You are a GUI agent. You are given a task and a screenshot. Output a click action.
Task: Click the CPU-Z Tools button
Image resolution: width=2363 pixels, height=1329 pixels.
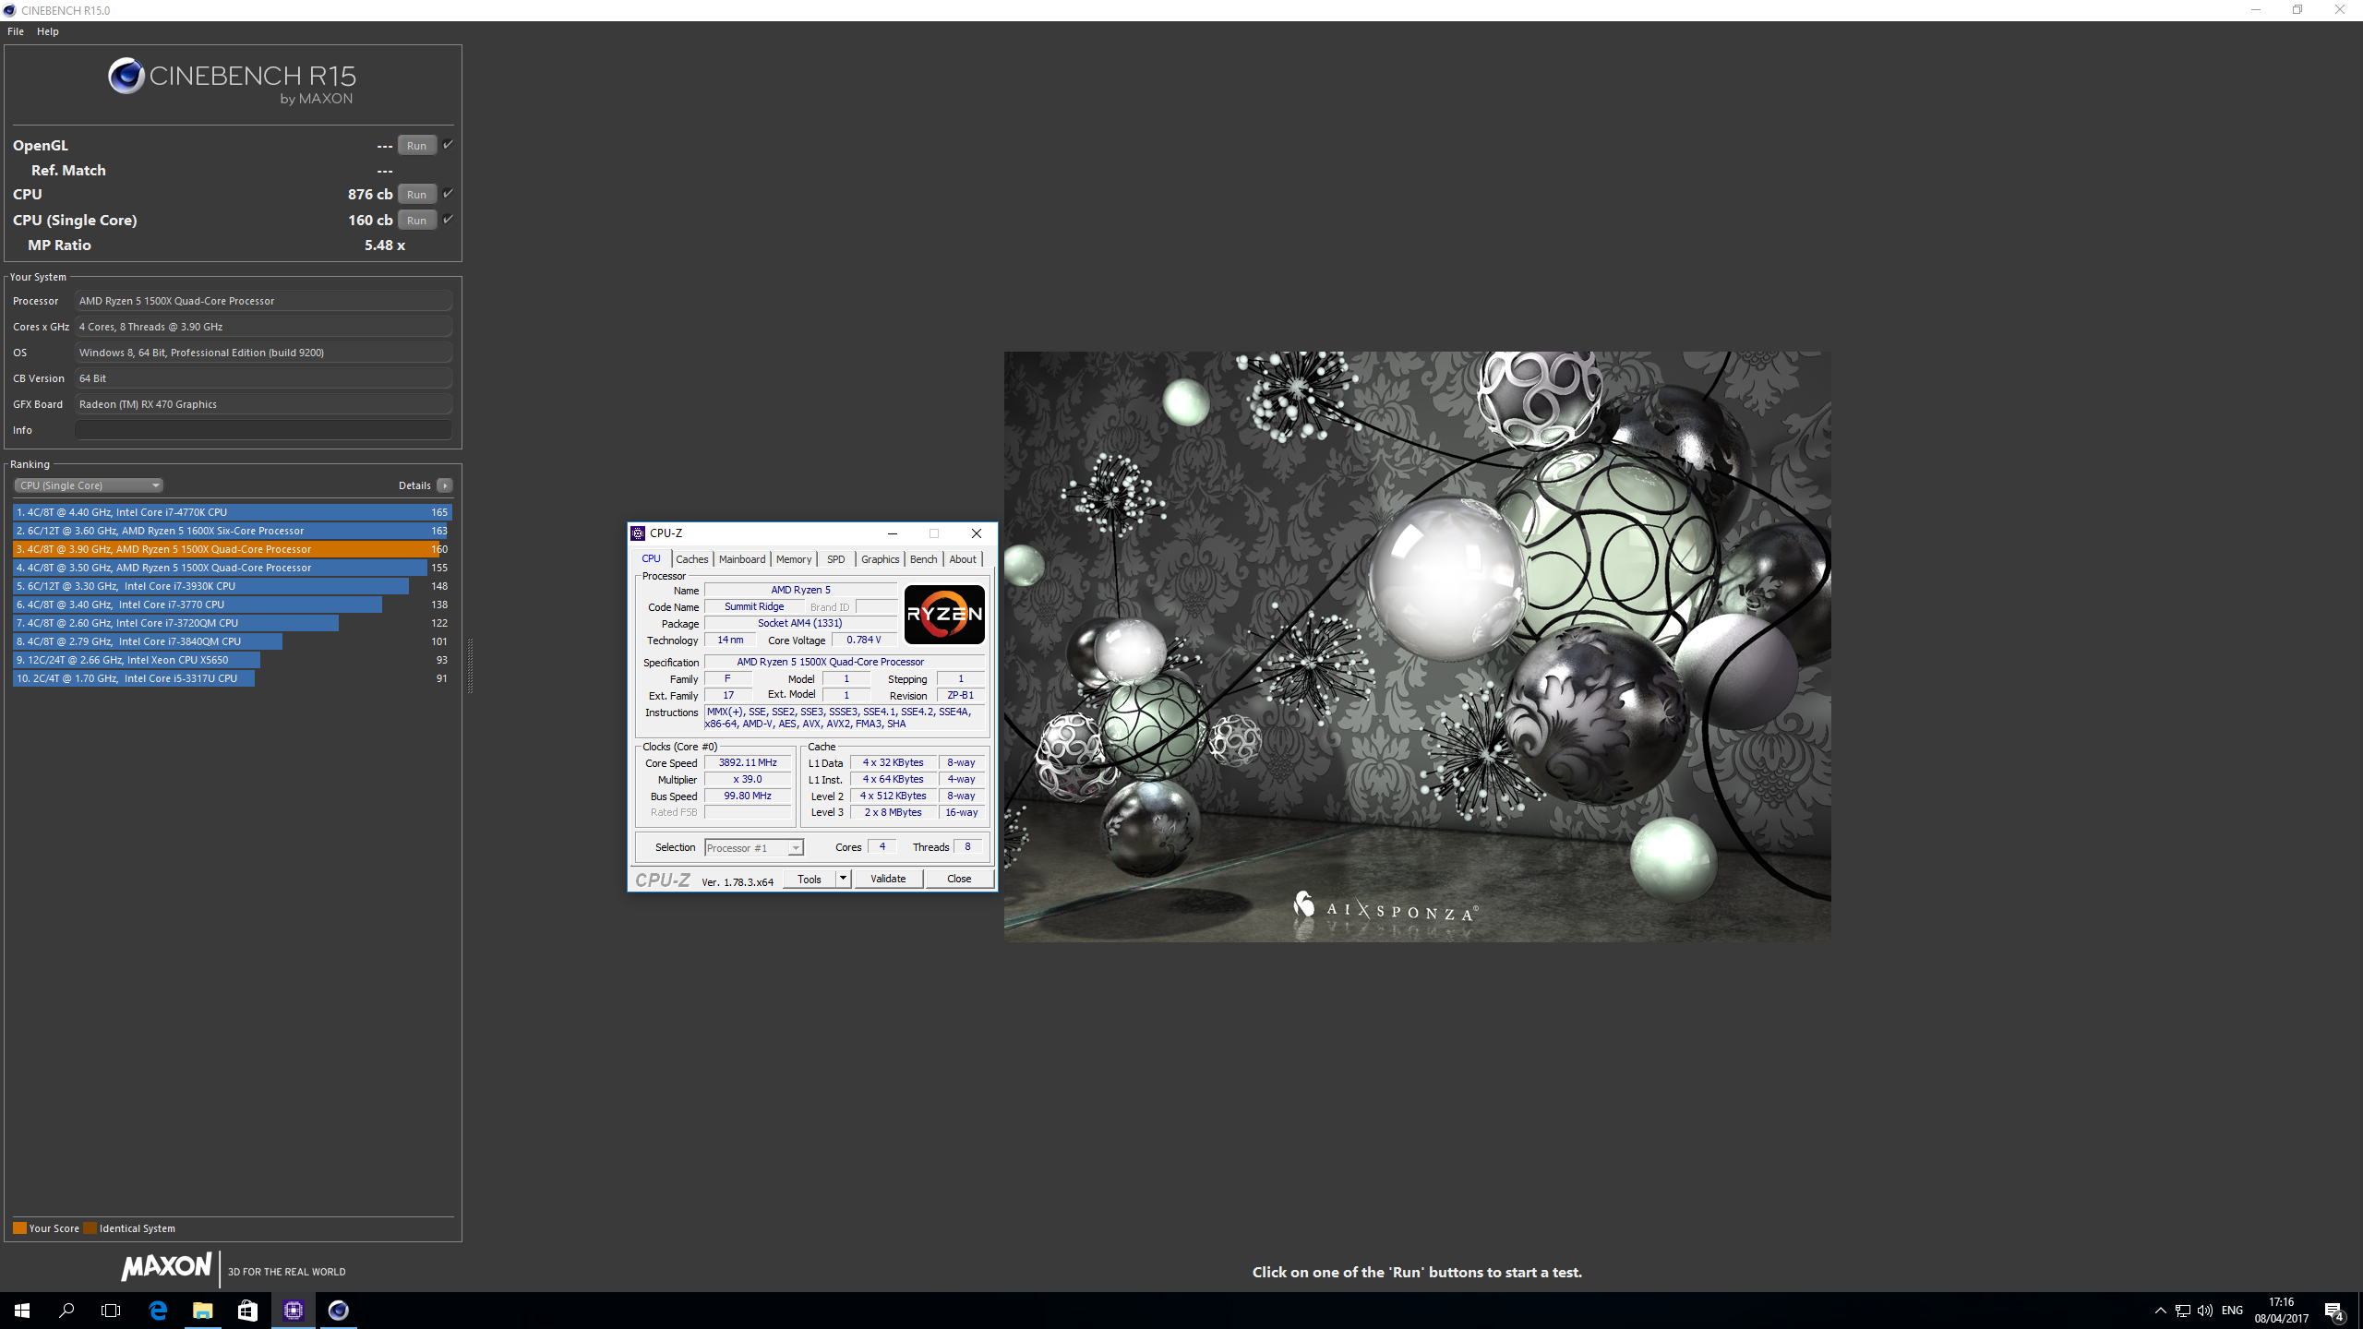coord(810,879)
